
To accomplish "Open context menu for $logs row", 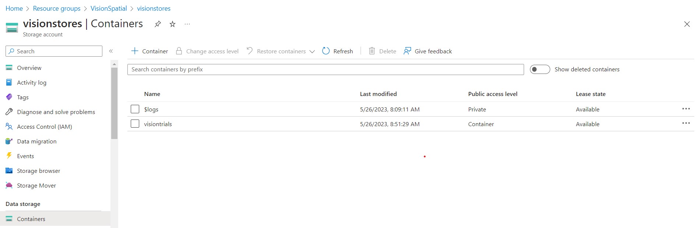I will (686, 109).
